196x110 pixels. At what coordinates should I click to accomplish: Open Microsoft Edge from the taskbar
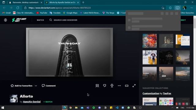(x=65, y=108)
